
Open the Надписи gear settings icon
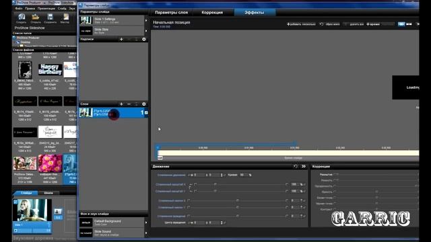click(x=143, y=39)
